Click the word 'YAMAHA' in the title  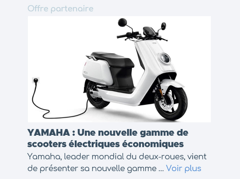pos(49,133)
